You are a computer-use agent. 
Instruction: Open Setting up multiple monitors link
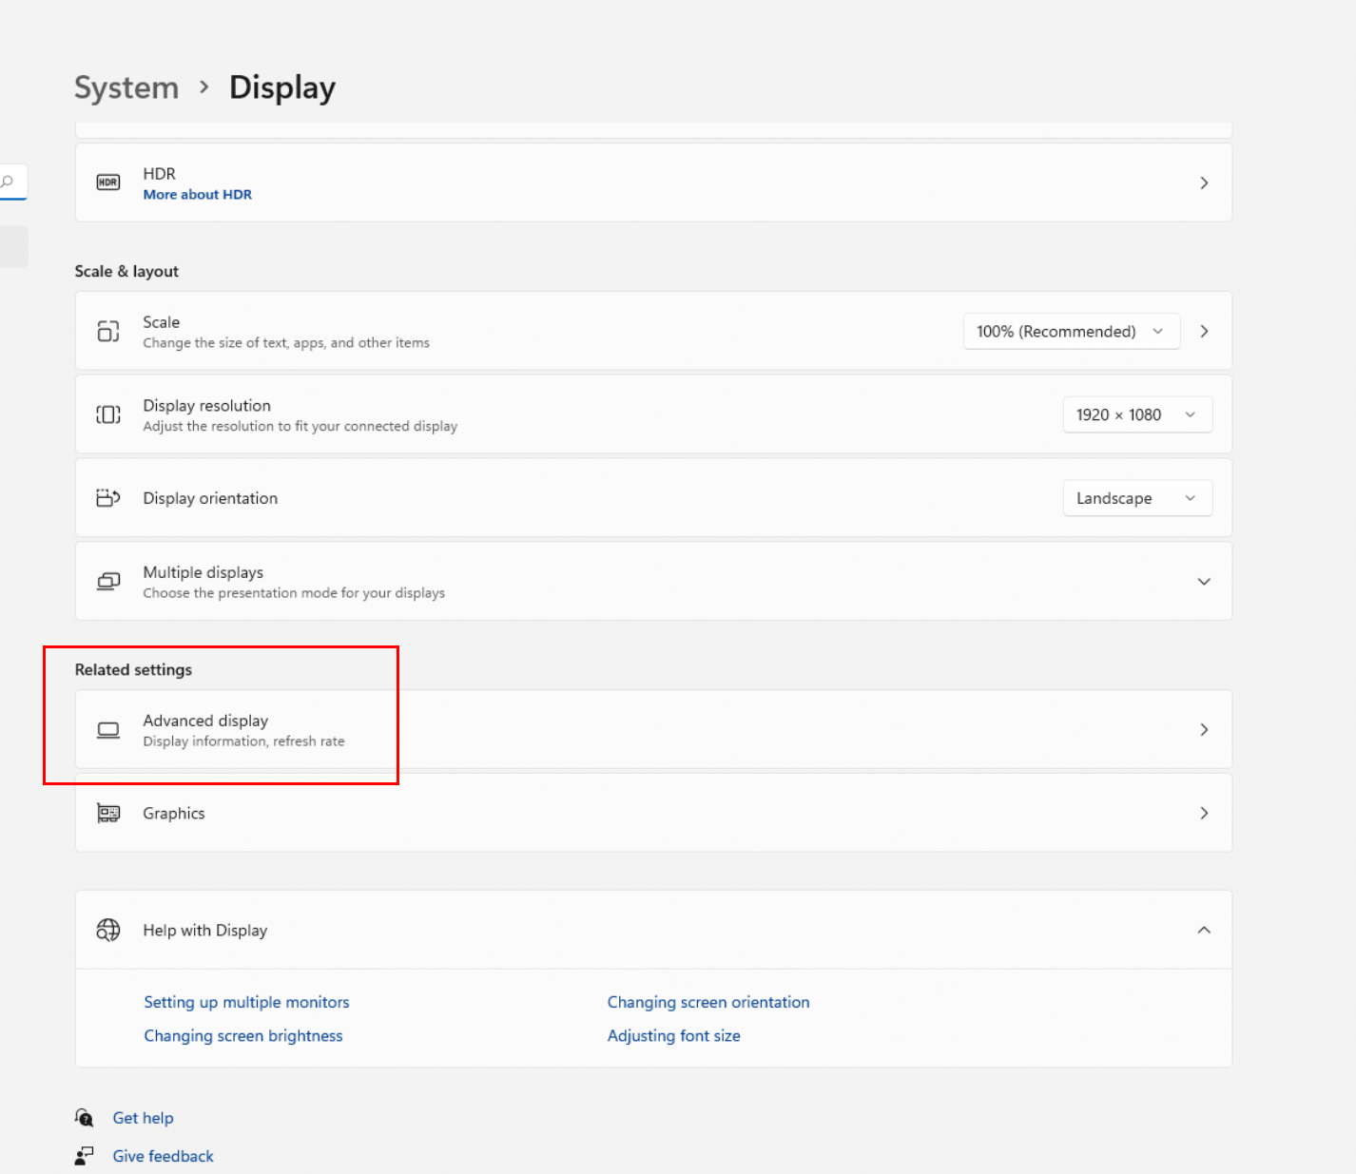[246, 1002]
